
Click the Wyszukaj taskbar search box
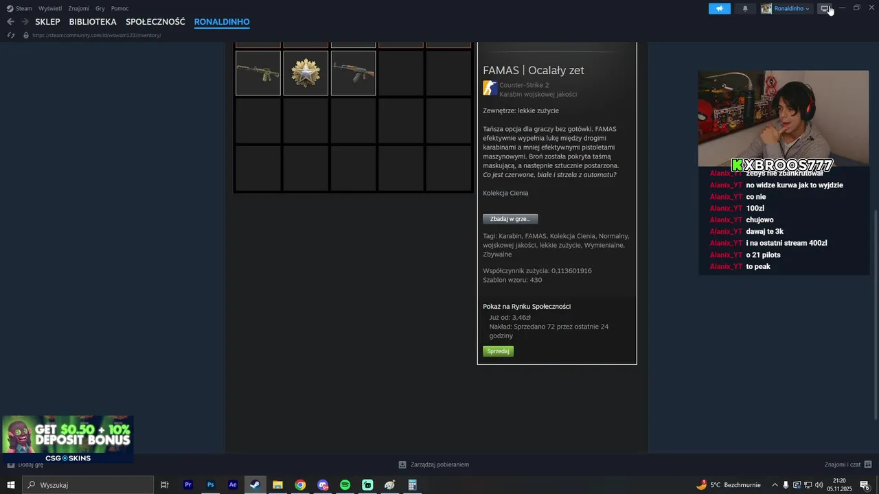pos(88,485)
